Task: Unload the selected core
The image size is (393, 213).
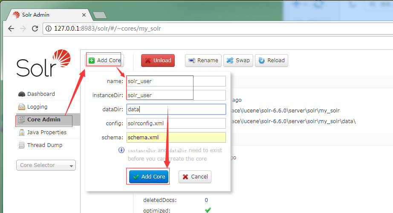Action: click(158, 60)
